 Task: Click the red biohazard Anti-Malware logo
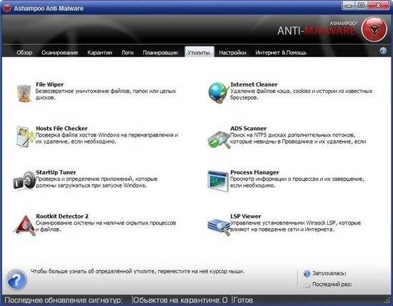click(374, 29)
